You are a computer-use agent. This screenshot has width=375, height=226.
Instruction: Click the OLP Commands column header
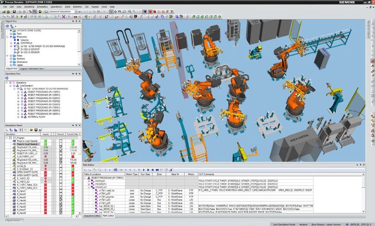coord(207,173)
